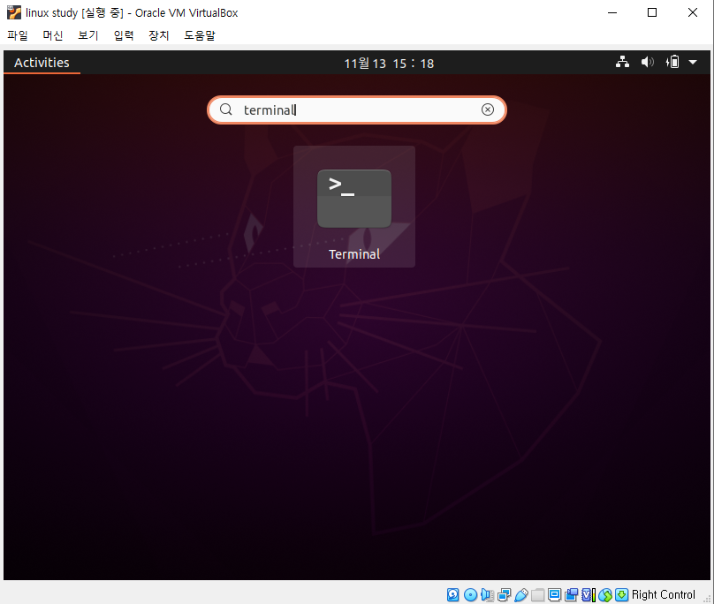Click the keyboard capture arrow icon
Screen dimensions: 714x604
pos(621,594)
